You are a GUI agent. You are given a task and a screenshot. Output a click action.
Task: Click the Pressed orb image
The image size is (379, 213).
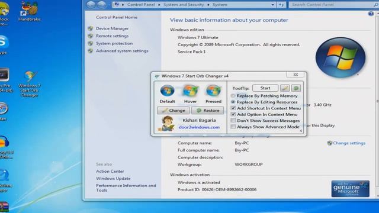tap(213, 91)
